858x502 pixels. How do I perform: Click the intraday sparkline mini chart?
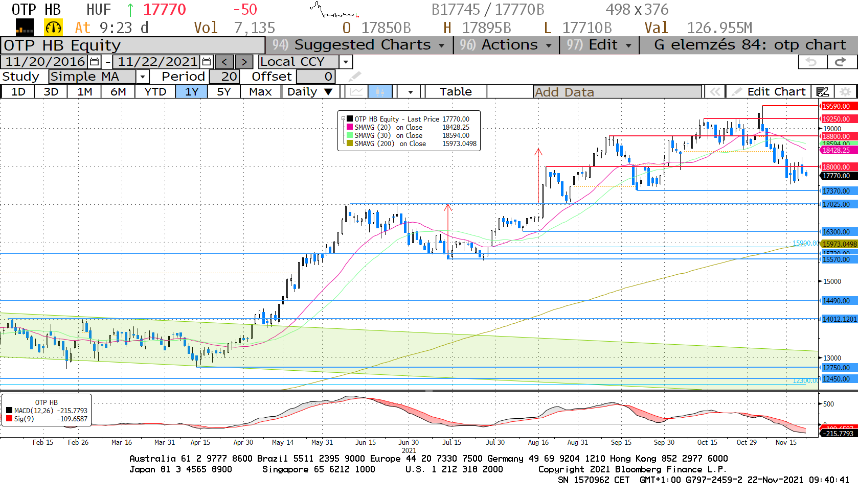click(334, 10)
